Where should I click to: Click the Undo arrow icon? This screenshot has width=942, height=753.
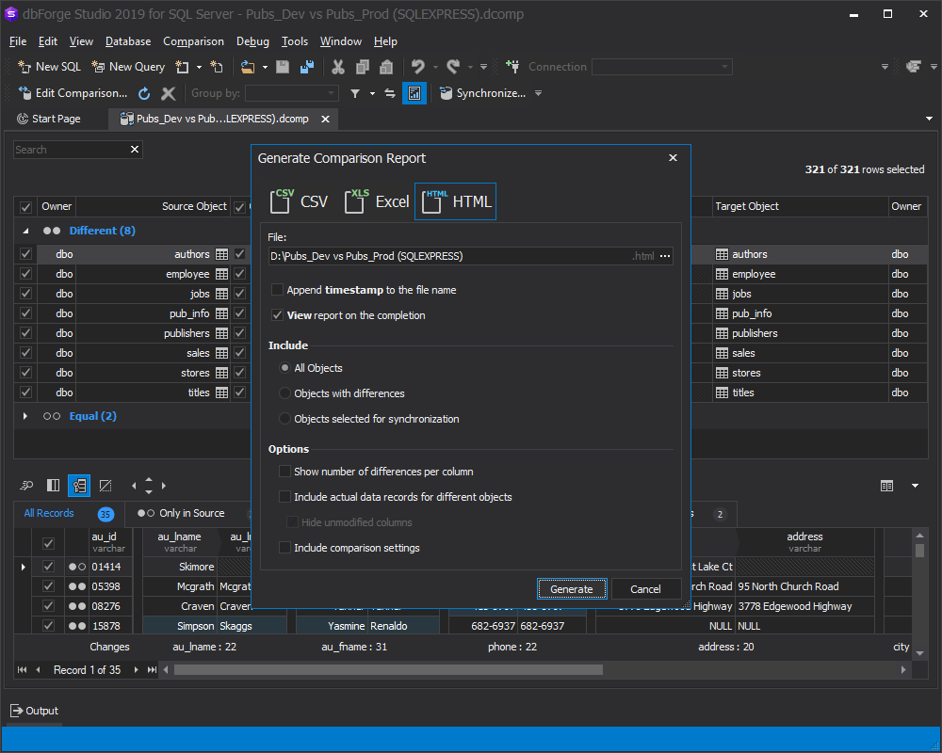(418, 67)
